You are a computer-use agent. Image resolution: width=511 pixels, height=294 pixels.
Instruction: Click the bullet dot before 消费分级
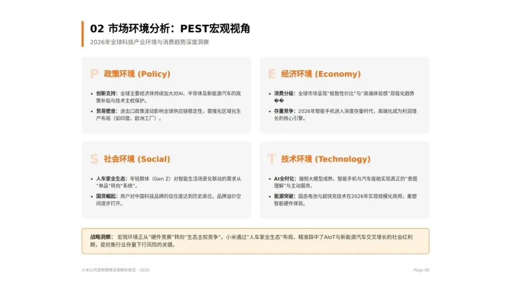[x=269, y=93]
